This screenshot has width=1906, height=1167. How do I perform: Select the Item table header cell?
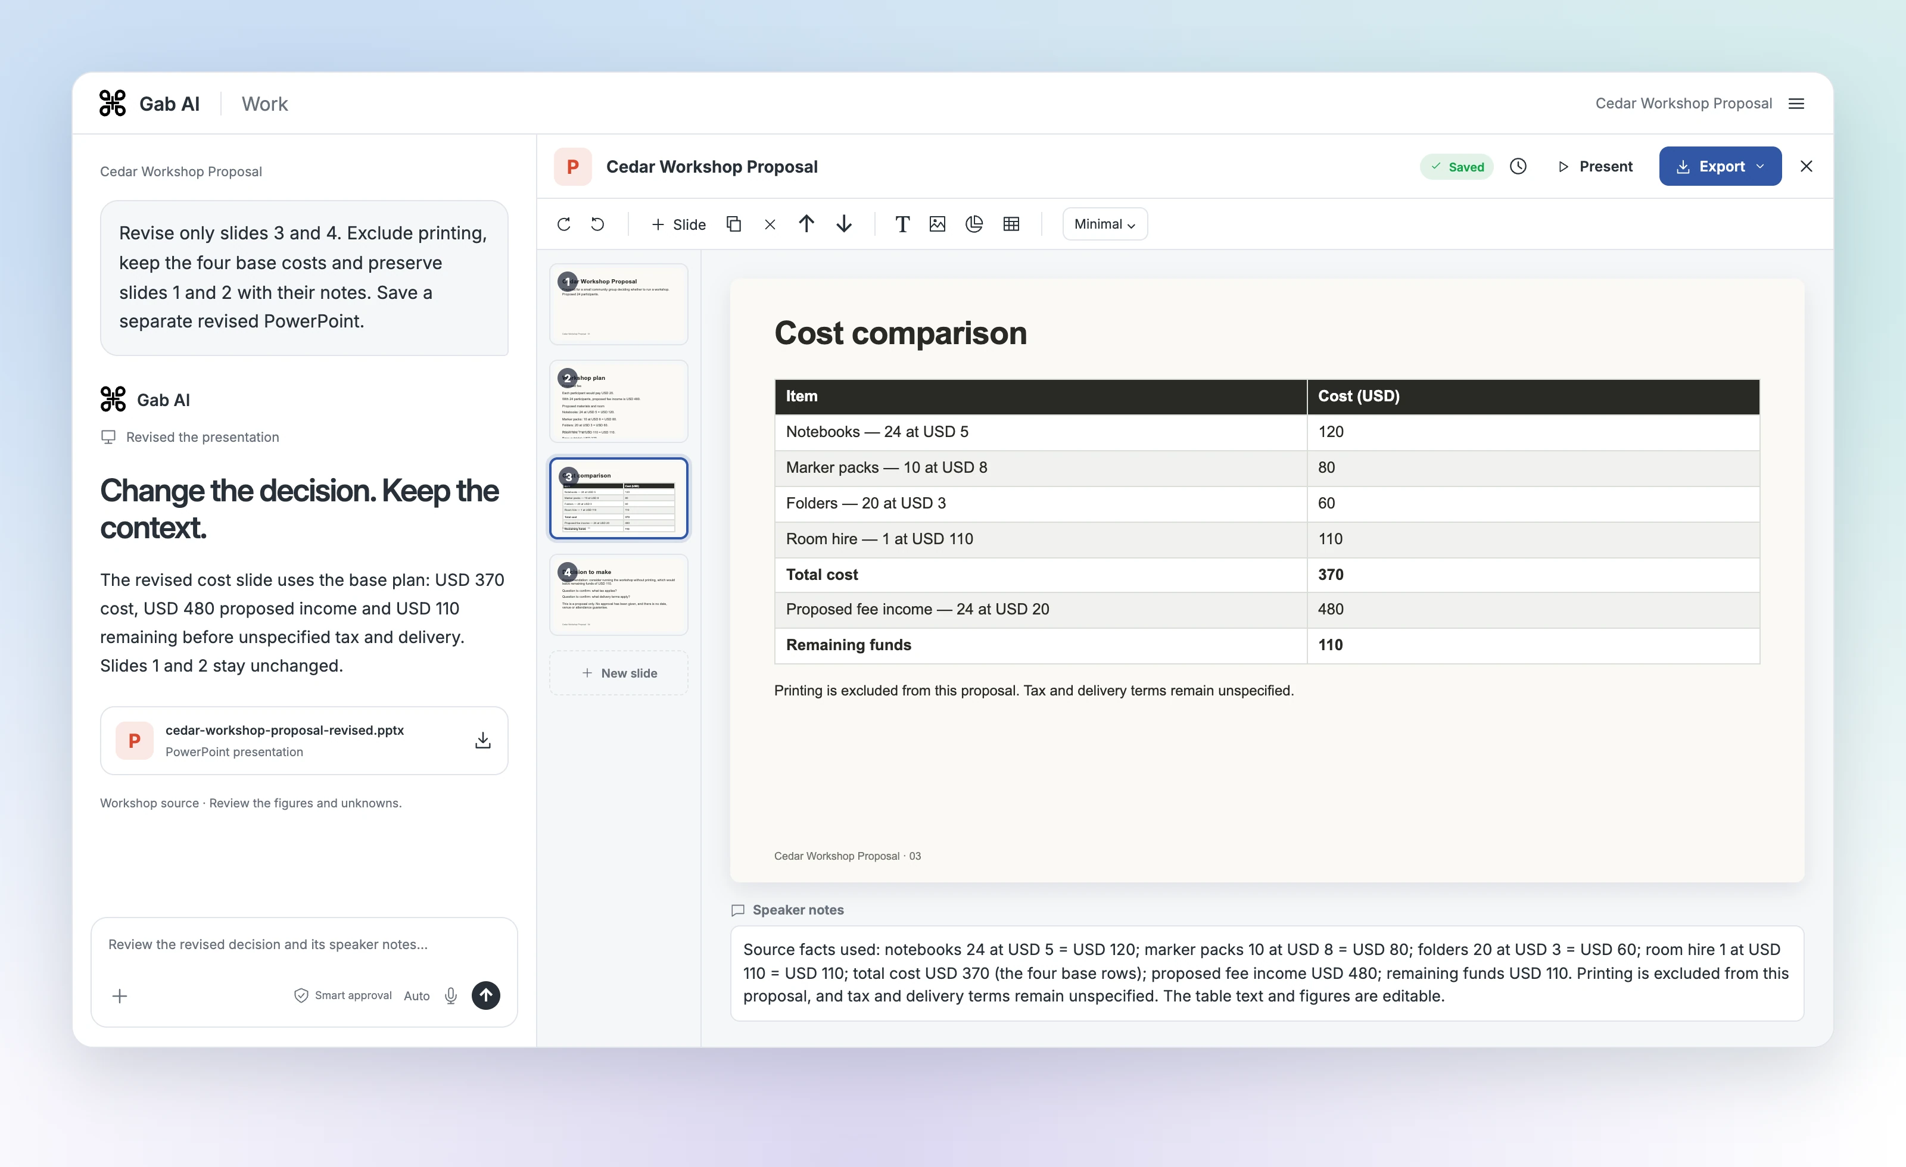point(1041,396)
